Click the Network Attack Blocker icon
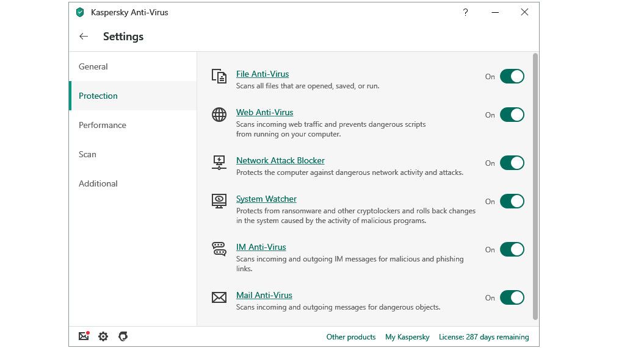 [219, 163]
